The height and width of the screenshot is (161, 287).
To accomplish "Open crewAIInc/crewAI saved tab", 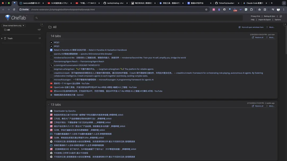I will pos(158,74).
